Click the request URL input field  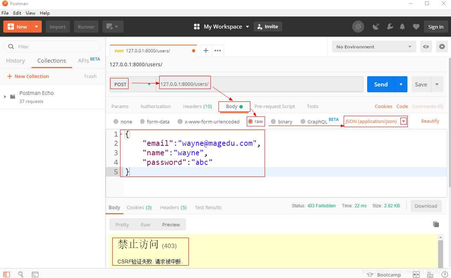(259, 84)
